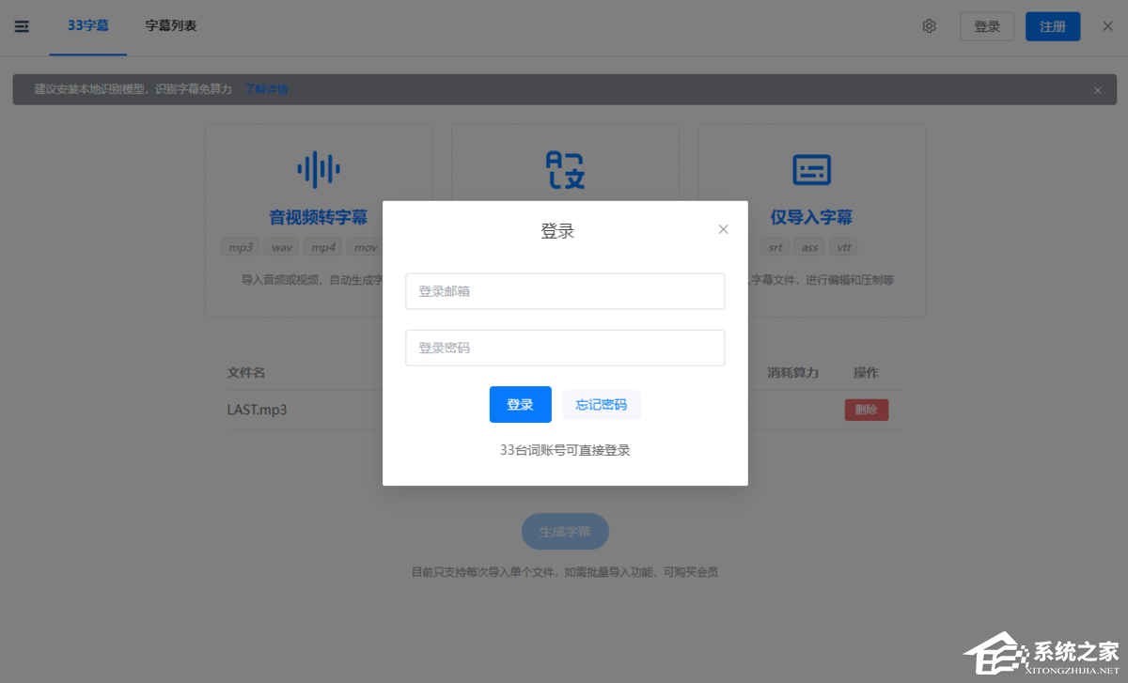Click the ass format tag
Screen dimensions: 1128x683
(x=809, y=247)
